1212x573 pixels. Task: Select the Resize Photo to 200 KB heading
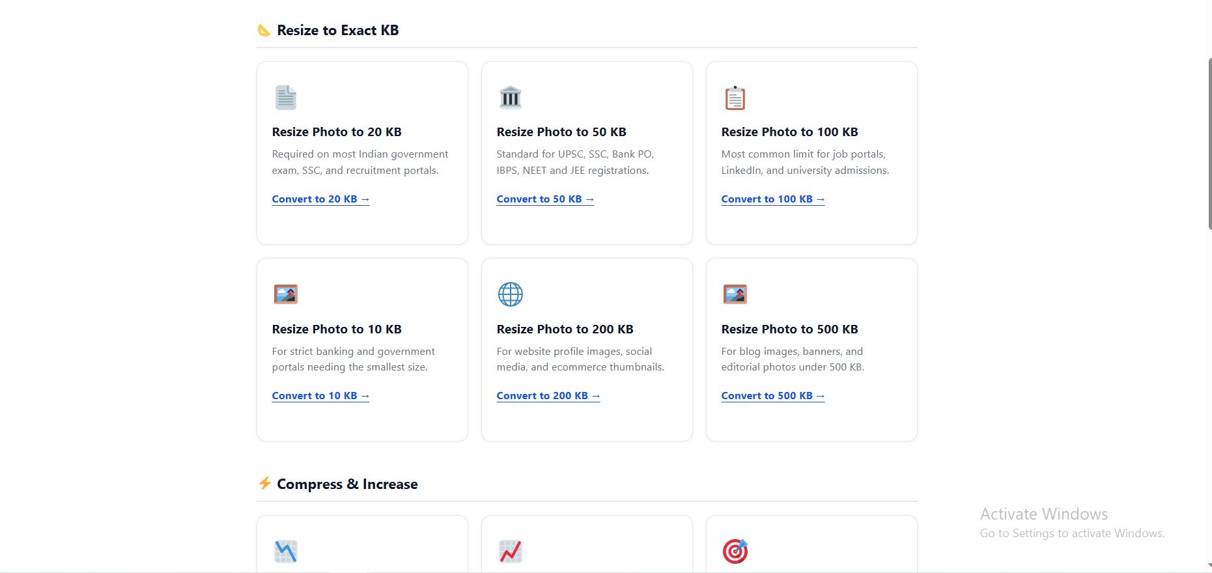tap(565, 329)
